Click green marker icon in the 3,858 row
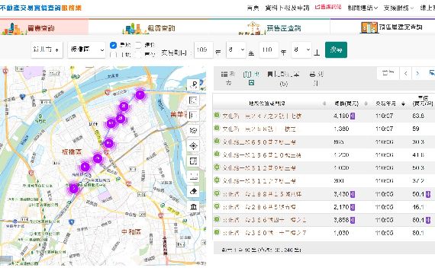 pos(217,219)
